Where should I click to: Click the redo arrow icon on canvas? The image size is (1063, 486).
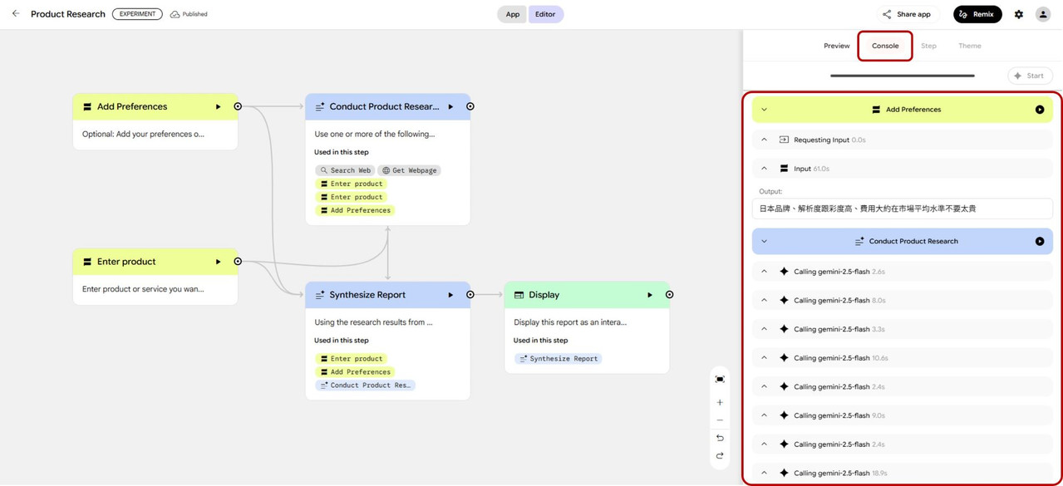coord(720,455)
